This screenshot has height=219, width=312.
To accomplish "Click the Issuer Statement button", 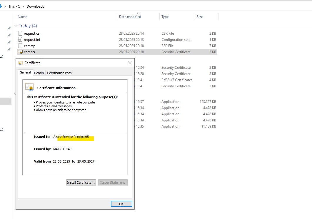I will [x=113, y=182].
